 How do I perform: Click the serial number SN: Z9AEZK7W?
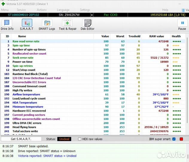tap(69, 15)
